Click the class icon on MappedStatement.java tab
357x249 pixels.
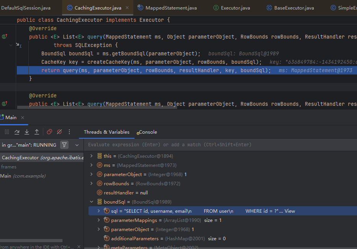[x=141, y=8]
